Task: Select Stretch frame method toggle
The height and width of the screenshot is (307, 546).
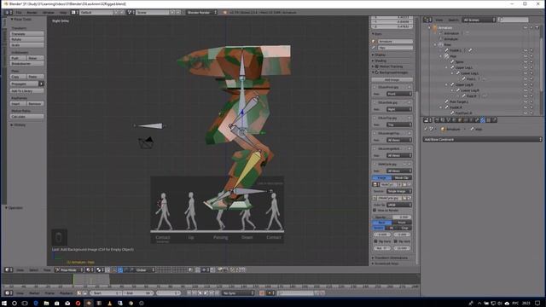Action: coord(378,228)
